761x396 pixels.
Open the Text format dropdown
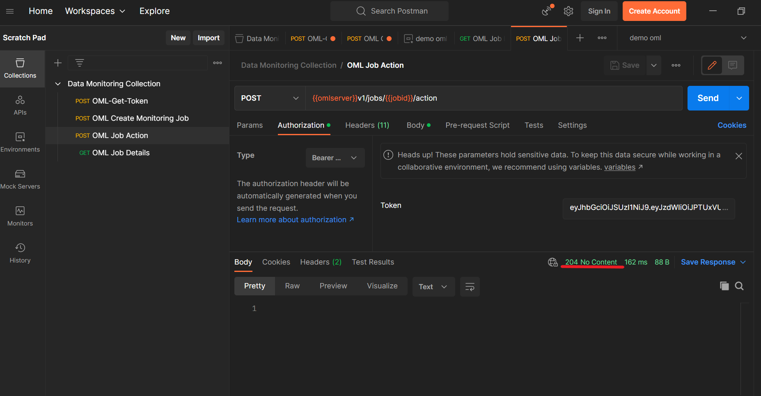coord(433,287)
